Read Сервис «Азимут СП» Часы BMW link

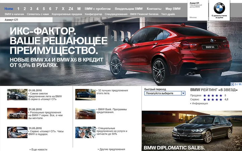(x=46, y=133)
